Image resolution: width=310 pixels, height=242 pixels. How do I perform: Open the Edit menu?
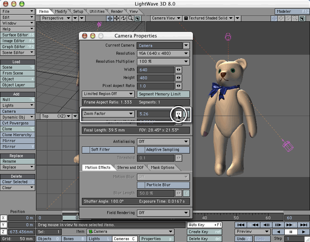pyautogui.click(x=18, y=17)
